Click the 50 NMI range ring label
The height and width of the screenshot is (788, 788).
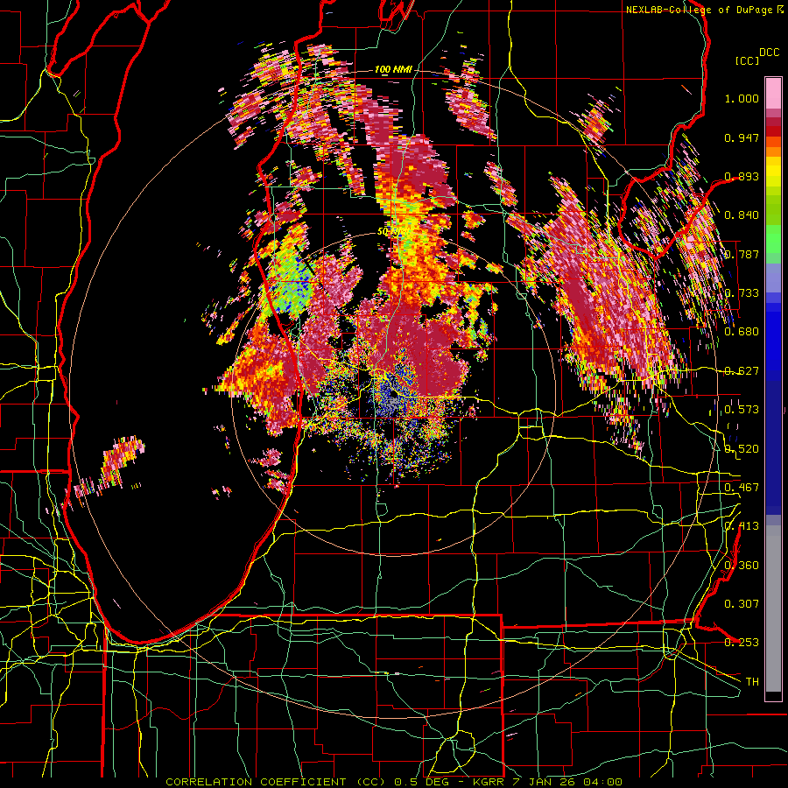392,232
